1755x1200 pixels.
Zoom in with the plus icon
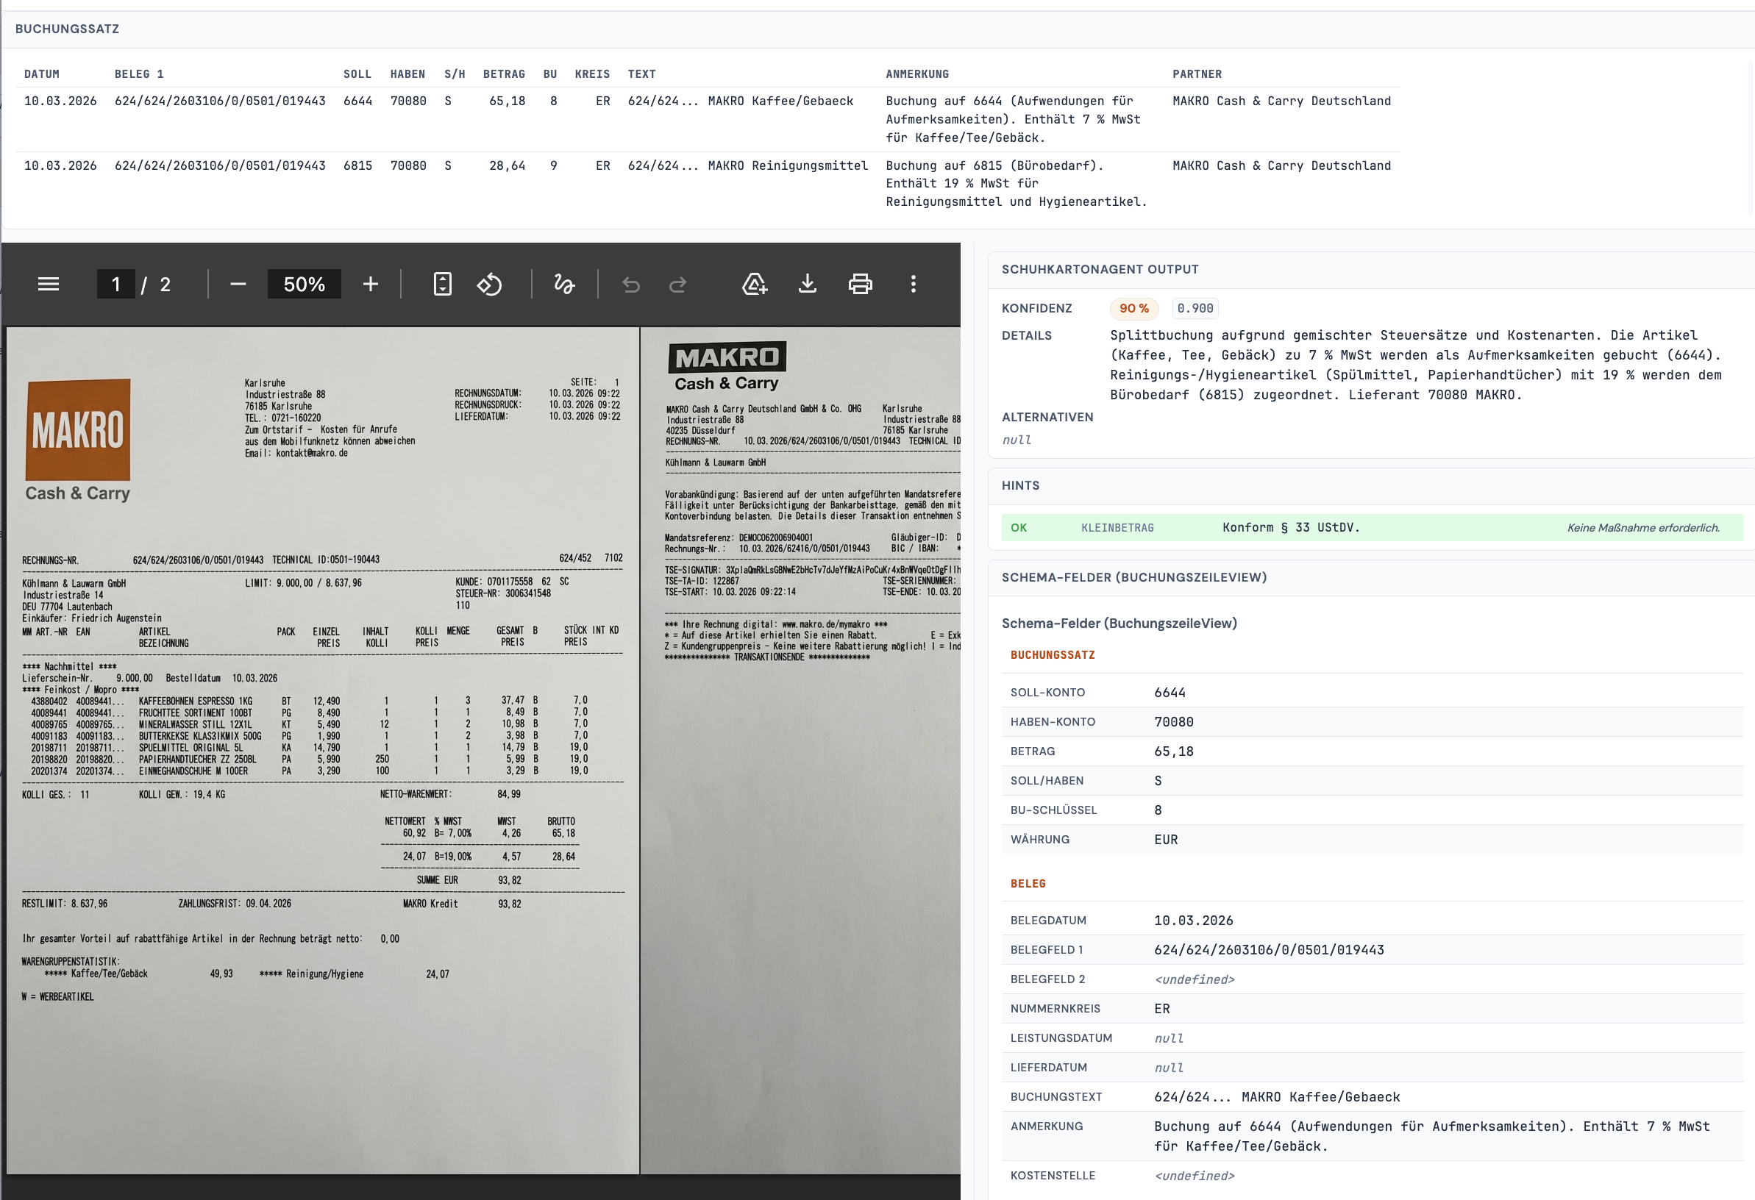coord(370,284)
